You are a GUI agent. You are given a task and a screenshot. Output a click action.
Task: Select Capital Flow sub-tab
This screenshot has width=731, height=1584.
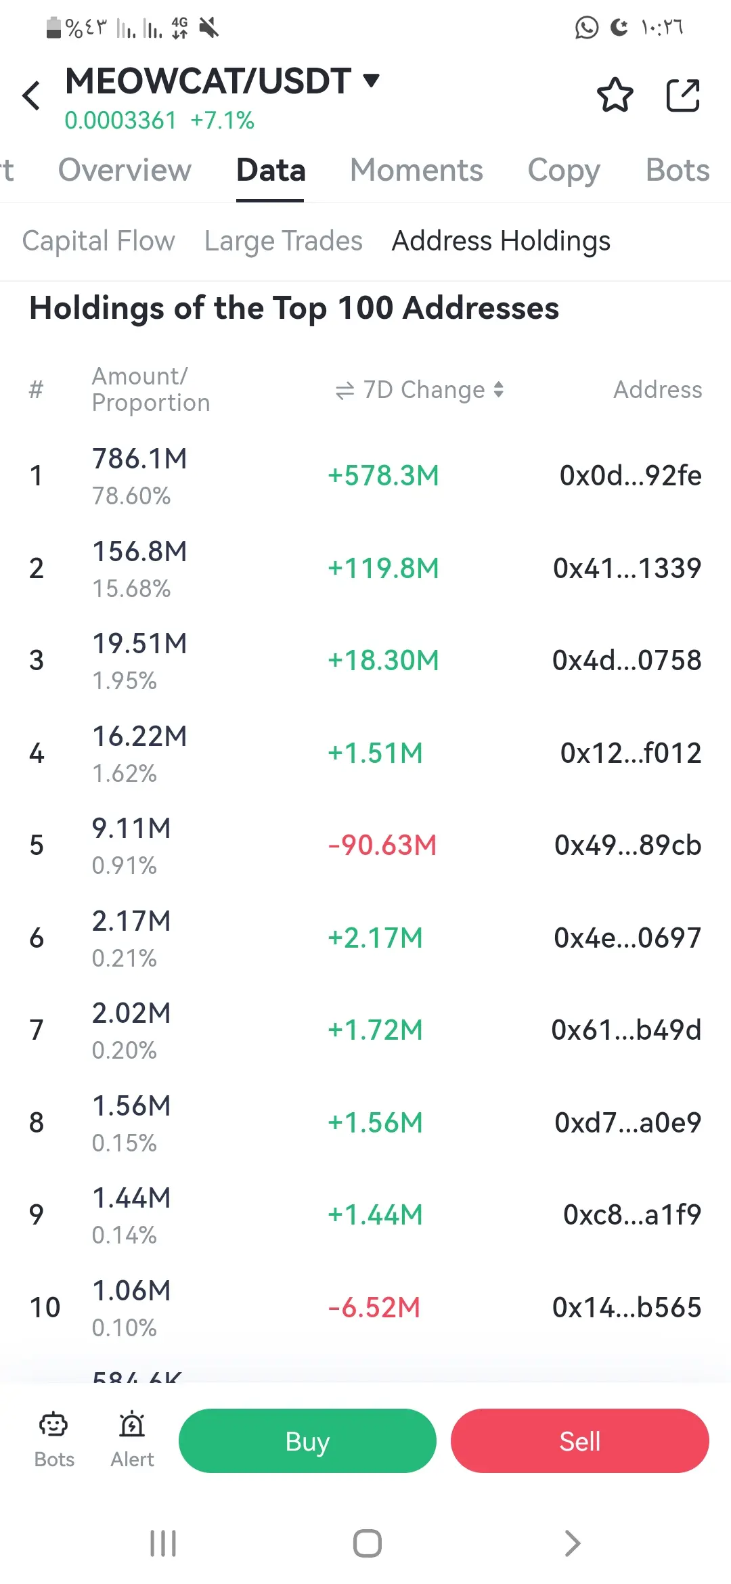[99, 241]
